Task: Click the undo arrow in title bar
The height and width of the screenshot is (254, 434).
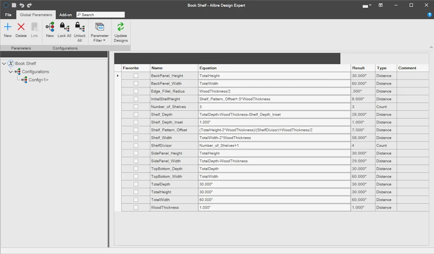Action: click(x=22, y=5)
